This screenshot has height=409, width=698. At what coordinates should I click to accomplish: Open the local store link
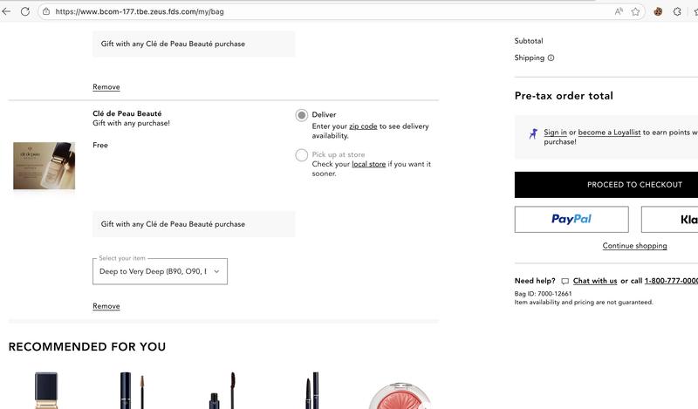point(368,164)
